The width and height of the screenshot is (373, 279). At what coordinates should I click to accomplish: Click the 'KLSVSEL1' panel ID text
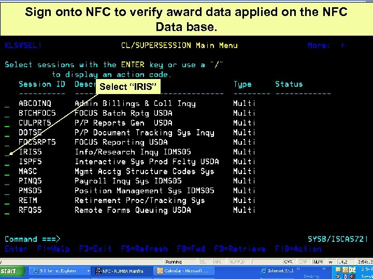[23, 45]
